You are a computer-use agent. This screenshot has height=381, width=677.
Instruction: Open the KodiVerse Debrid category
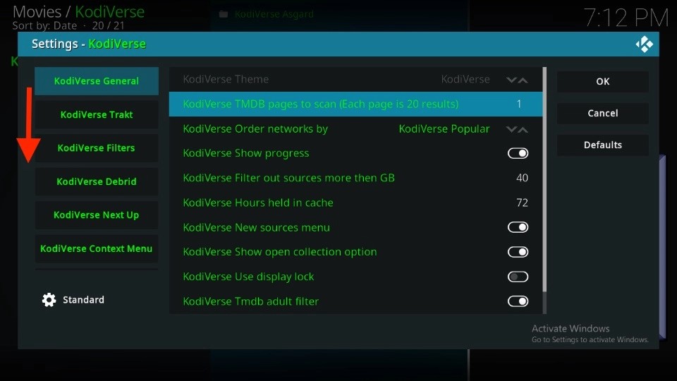(97, 181)
